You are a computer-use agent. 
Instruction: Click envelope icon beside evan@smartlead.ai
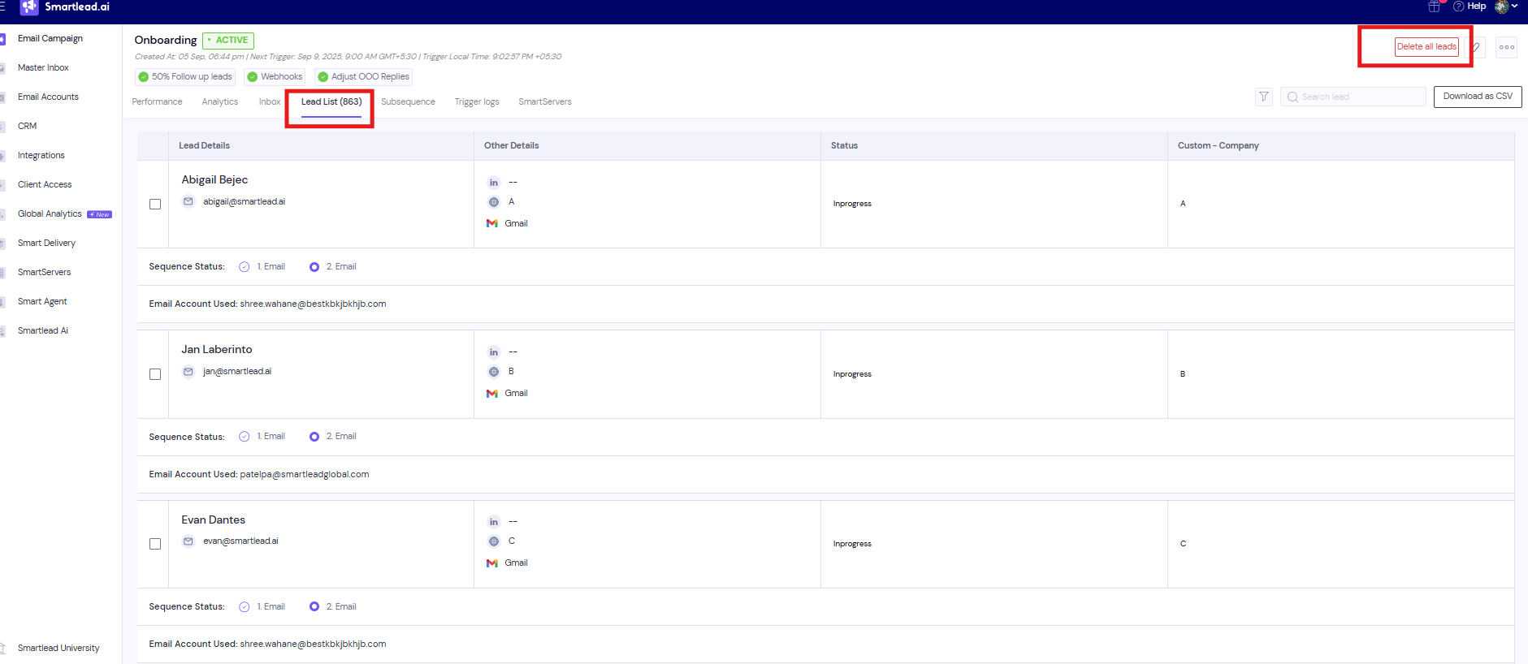click(x=188, y=541)
